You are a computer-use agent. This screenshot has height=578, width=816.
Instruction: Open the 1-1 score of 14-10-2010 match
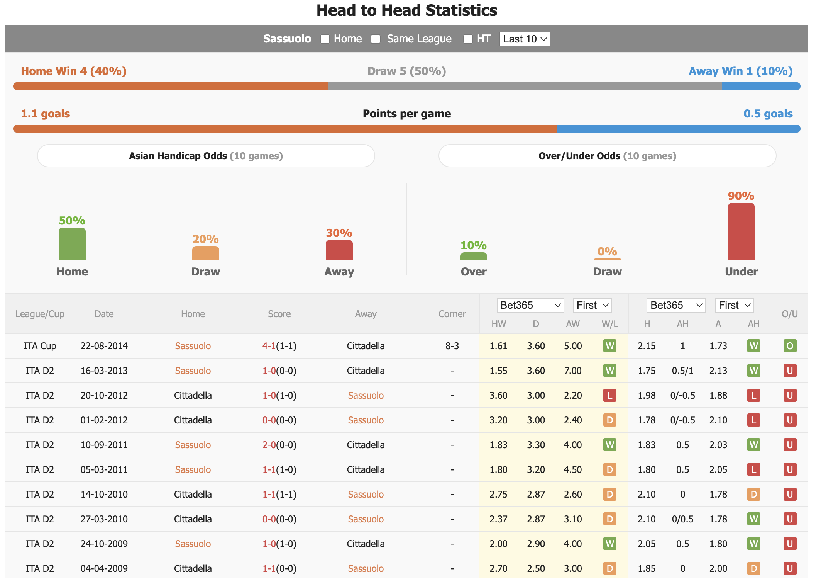(x=269, y=494)
